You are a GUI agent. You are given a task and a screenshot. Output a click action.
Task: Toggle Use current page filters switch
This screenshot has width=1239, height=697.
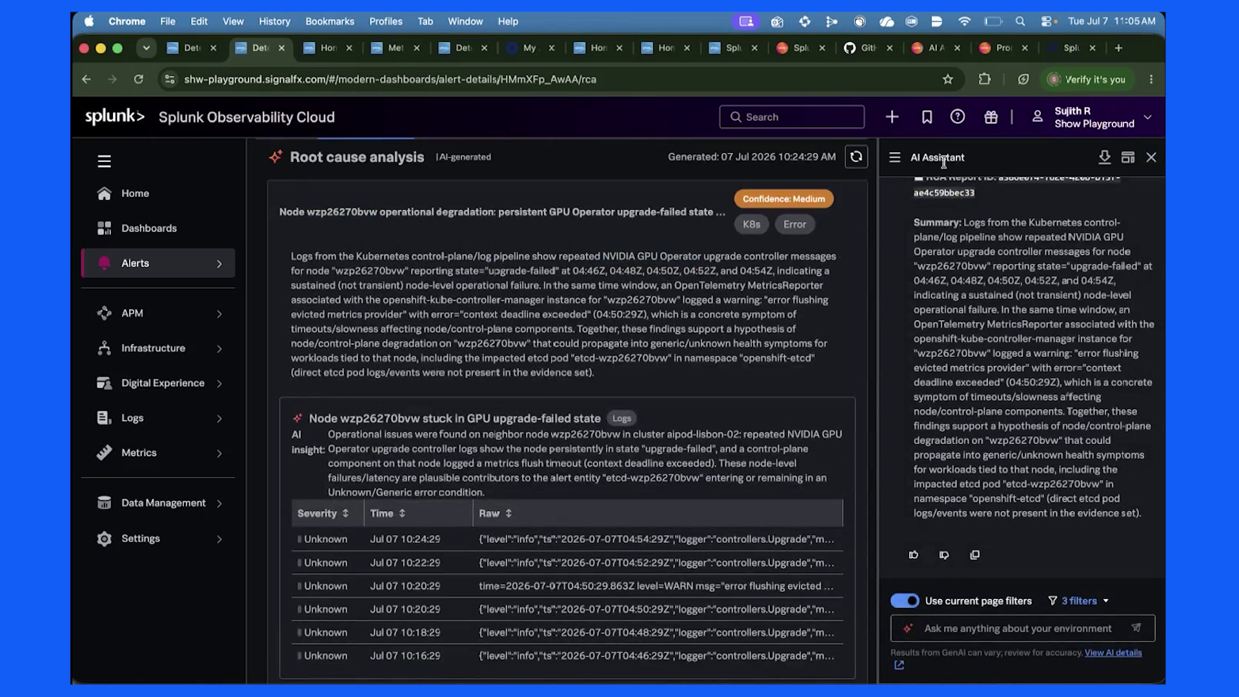(x=905, y=601)
